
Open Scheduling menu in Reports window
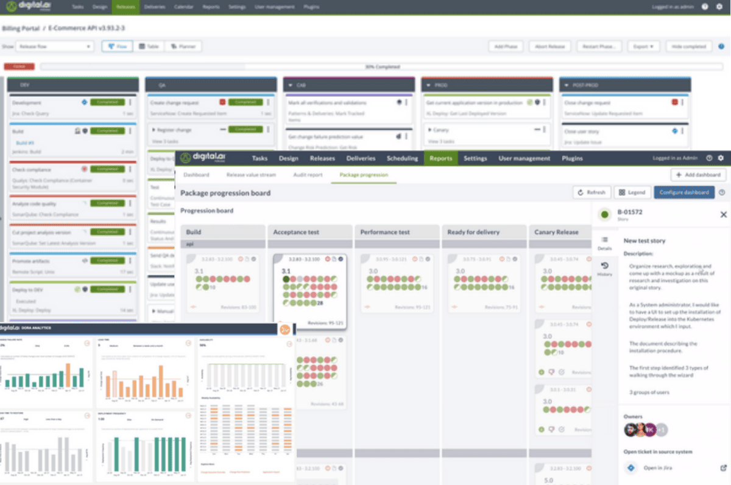pos(401,158)
